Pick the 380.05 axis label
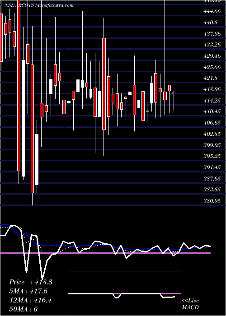Screen dimensions: 226x316 (212, 200)
